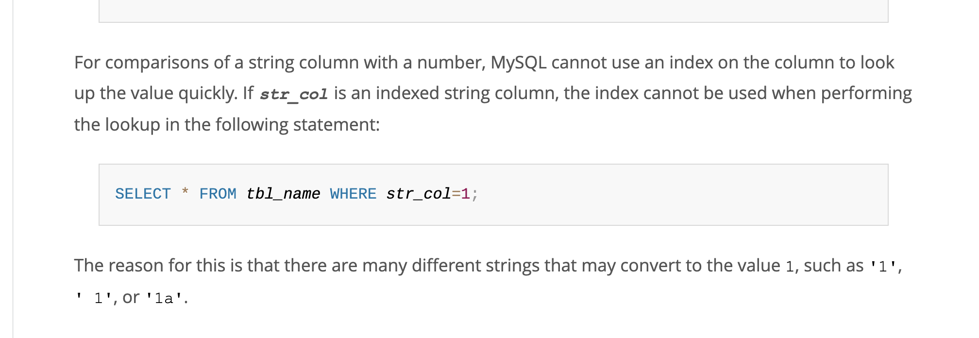Click the ' 1' literal with leading space
Image resolution: width=979 pixels, height=338 pixels.
(x=94, y=298)
